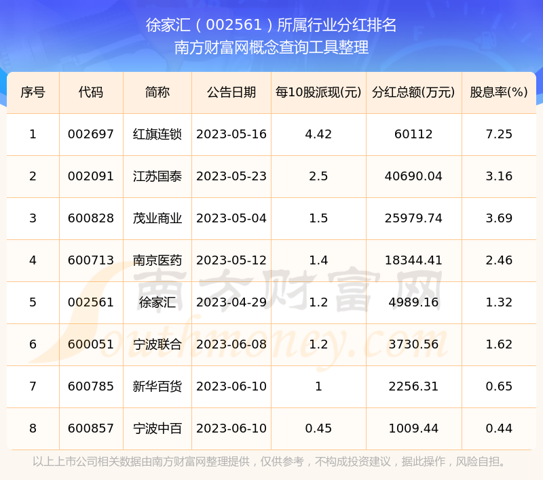Viewport: 543px width, 480px height.
Task: Click the 2023-06-08 announcement date
Action: [x=231, y=344]
